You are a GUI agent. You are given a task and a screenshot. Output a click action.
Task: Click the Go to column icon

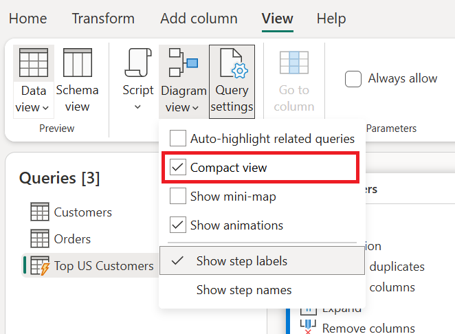pos(293,63)
